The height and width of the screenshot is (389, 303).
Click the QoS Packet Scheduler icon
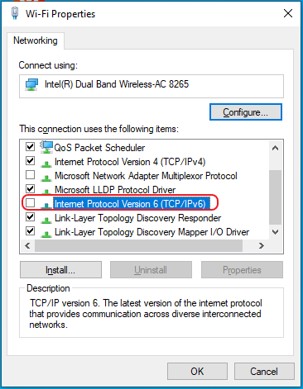(46, 147)
